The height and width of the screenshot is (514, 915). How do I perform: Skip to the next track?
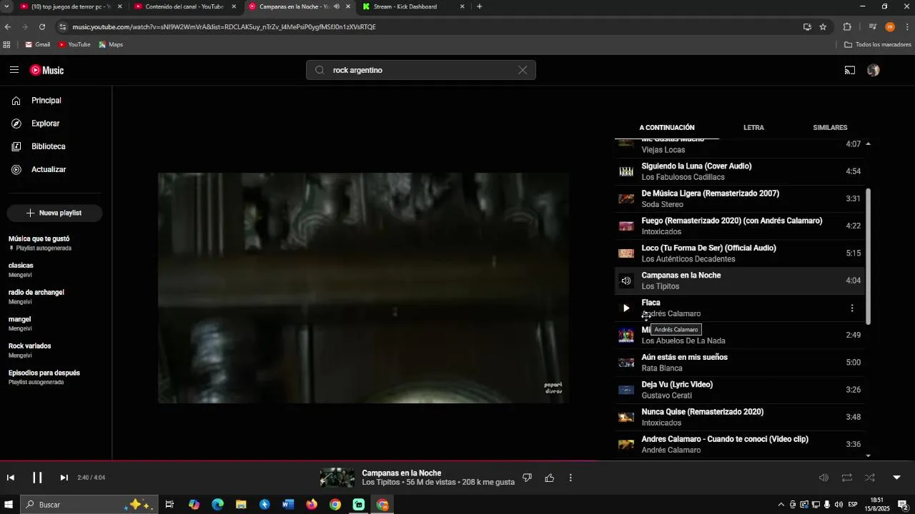coord(64,478)
